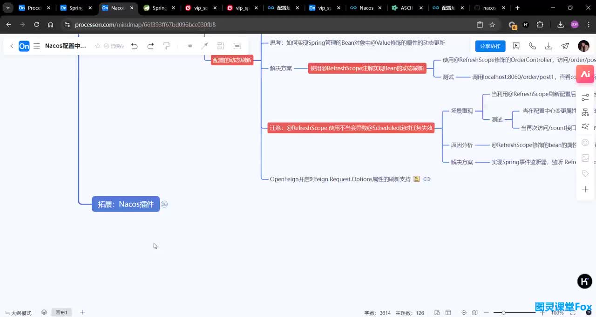
Task: Reload the page in browser
Action: [36, 25]
